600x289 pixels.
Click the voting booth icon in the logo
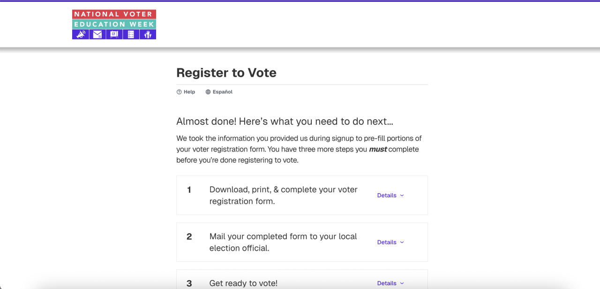click(x=114, y=34)
